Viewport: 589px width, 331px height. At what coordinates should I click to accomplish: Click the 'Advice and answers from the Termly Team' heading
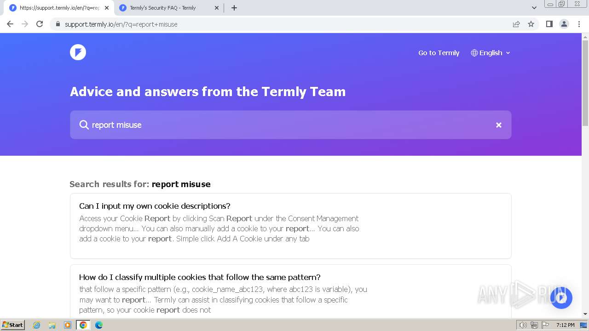(x=208, y=91)
